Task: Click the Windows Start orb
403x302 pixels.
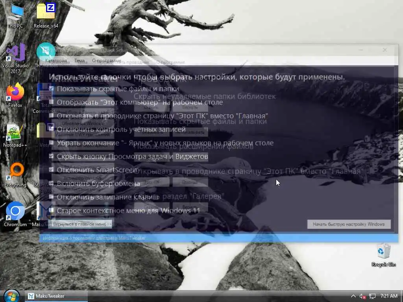Action: tap(11, 296)
